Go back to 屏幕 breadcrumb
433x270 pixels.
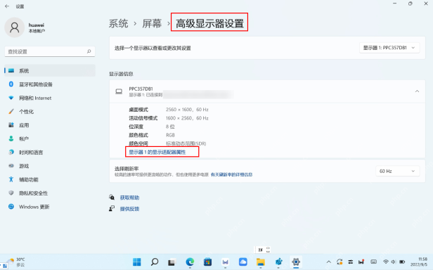152,23
